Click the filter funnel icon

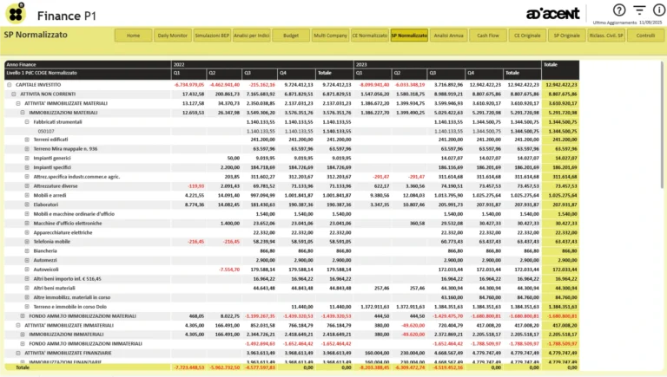pyautogui.click(x=638, y=10)
